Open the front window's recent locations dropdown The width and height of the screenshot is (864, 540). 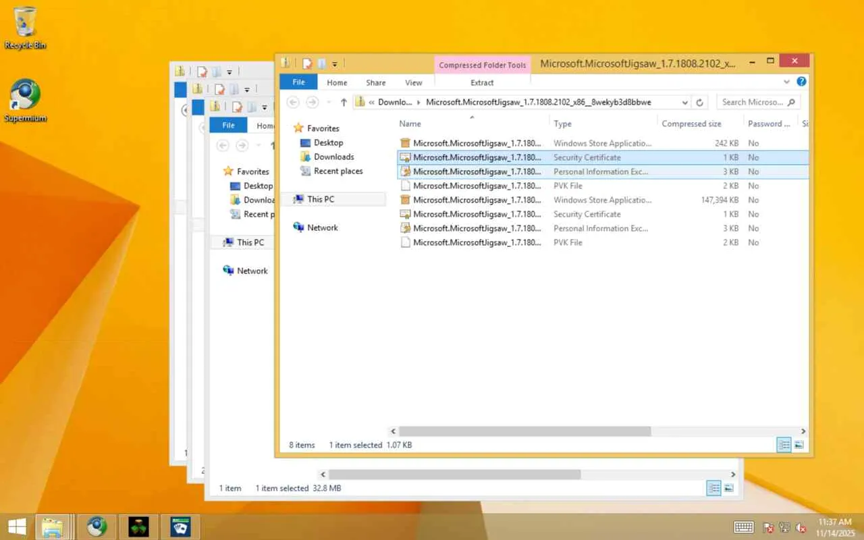pos(327,103)
